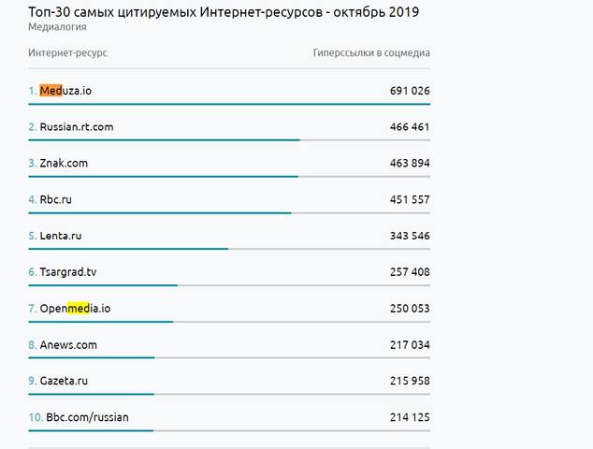
Task: Click the Bbc.com/russian entry
Action: (x=87, y=417)
